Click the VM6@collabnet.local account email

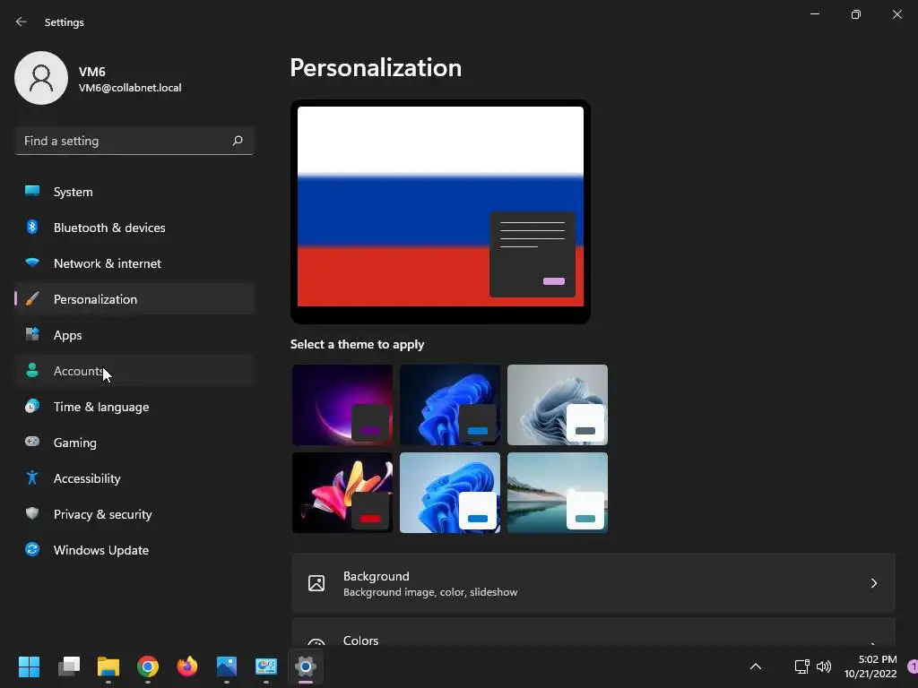click(130, 88)
